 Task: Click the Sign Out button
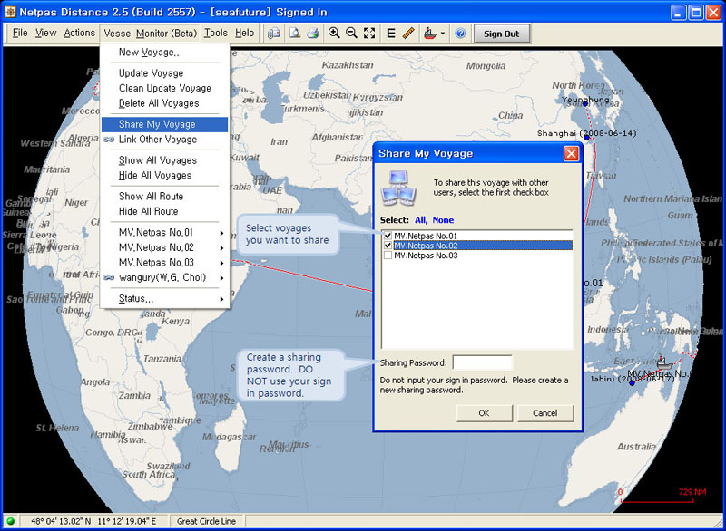point(502,34)
